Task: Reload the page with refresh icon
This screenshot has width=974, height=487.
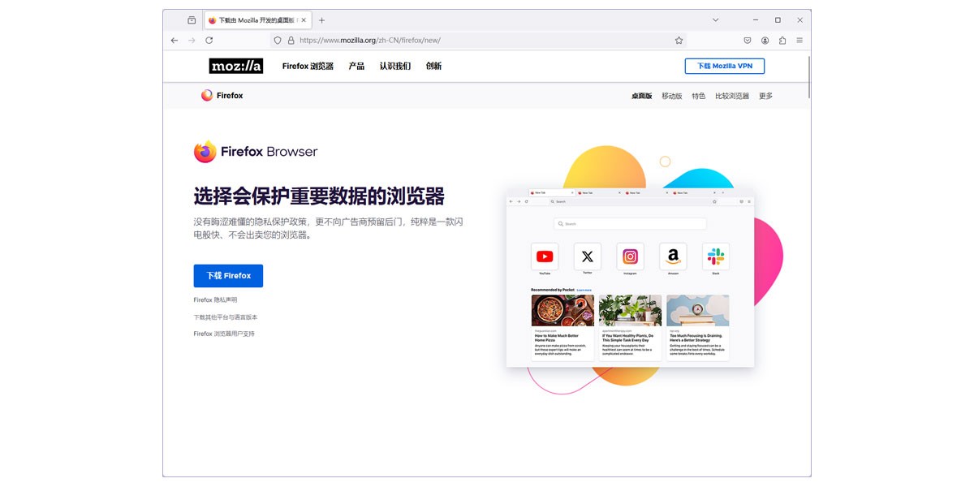Action: [209, 40]
